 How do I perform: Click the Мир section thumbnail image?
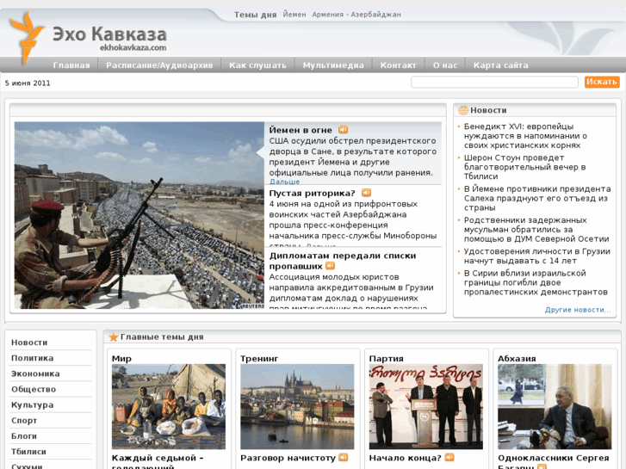pos(169,406)
